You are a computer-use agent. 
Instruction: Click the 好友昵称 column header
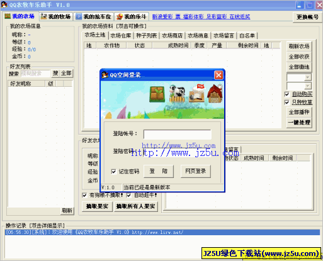pos(26,84)
